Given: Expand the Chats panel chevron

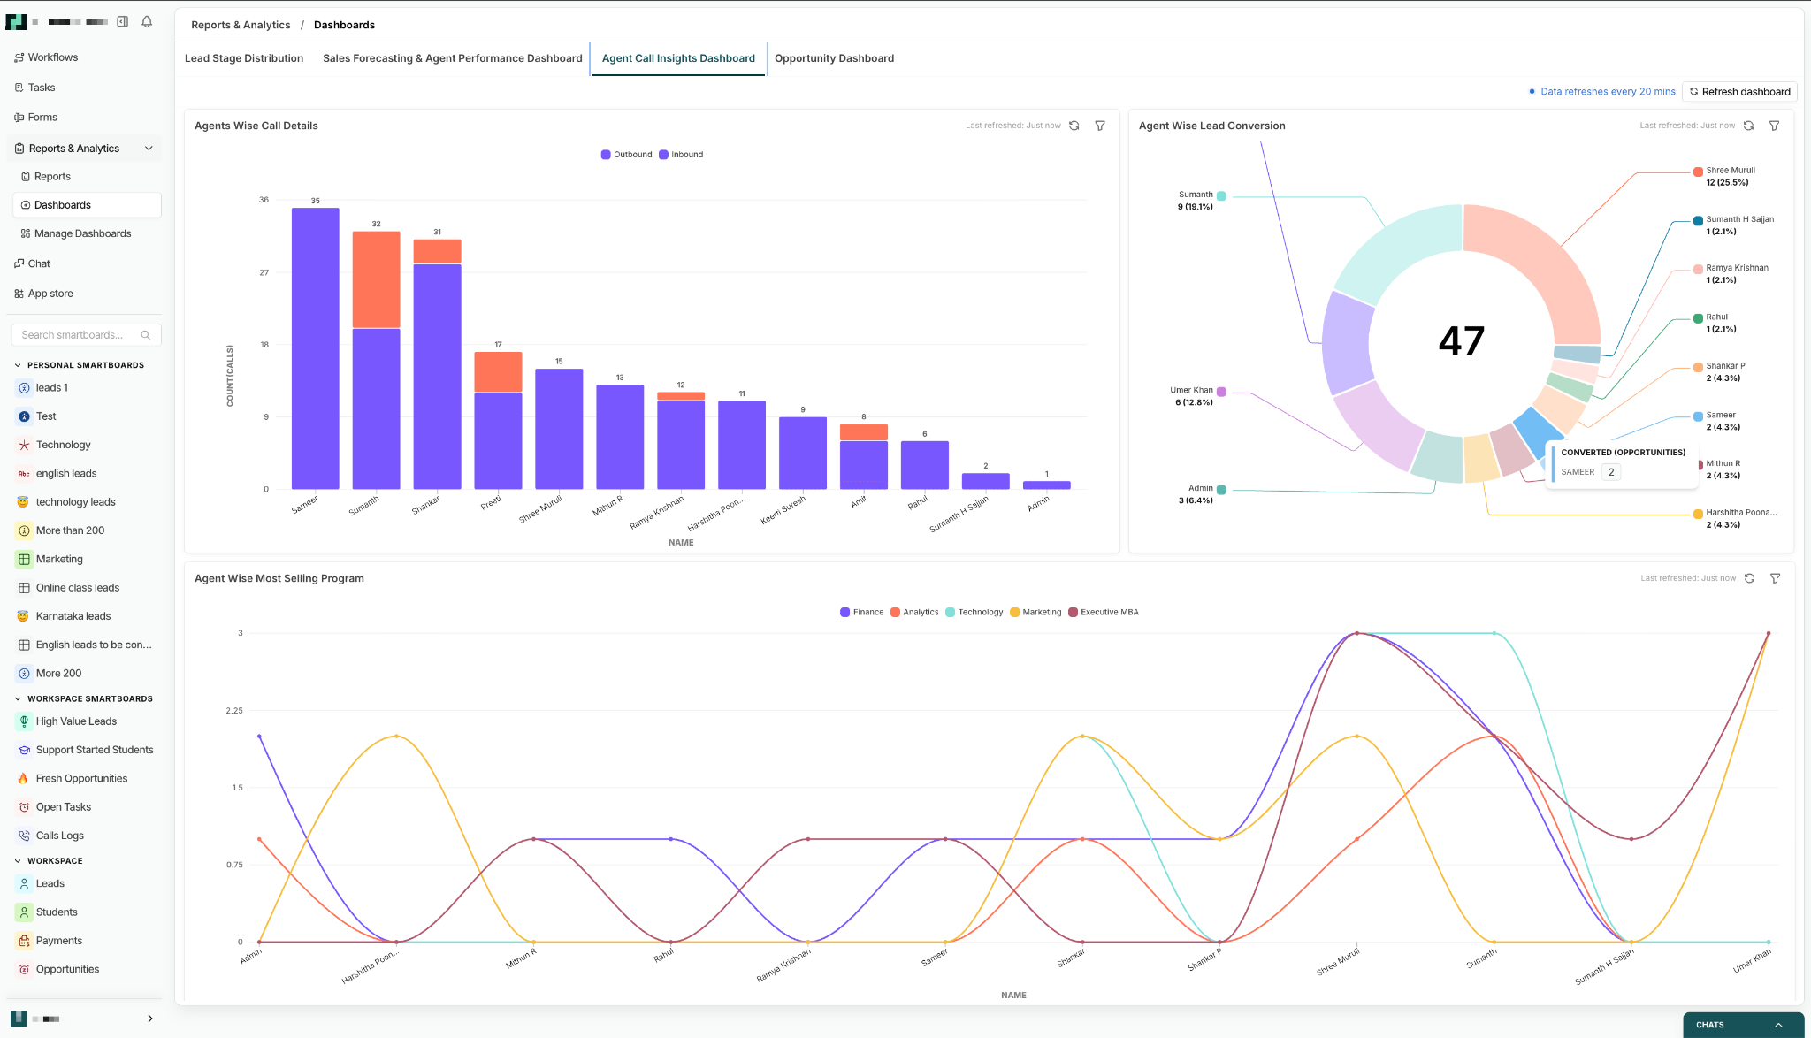Looking at the screenshot, I should pos(1778,1025).
